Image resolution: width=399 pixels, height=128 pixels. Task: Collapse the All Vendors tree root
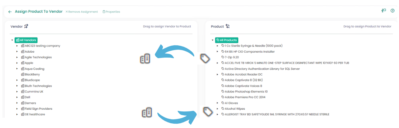click(12, 40)
